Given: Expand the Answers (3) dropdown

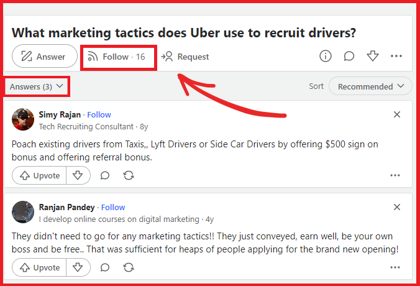Looking at the screenshot, I should pos(37,86).
